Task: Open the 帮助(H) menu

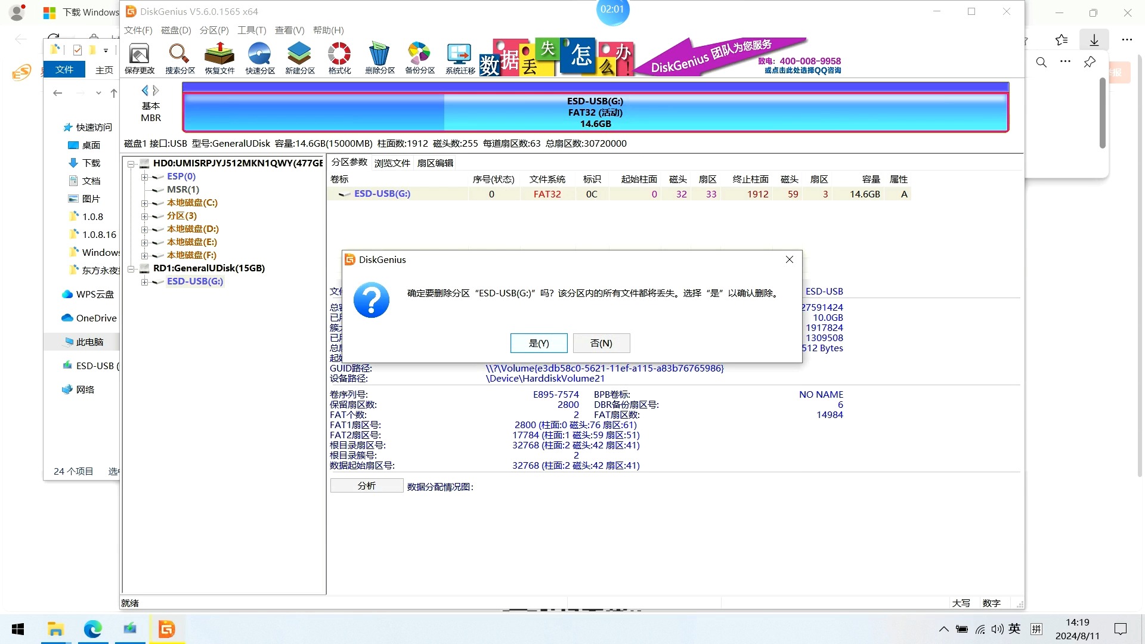Action: (x=328, y=30)
